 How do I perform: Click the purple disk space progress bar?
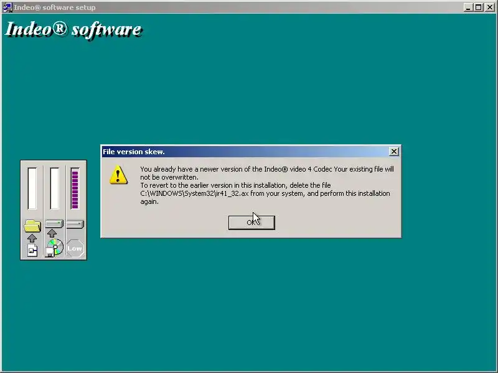(x=75, y=188)
